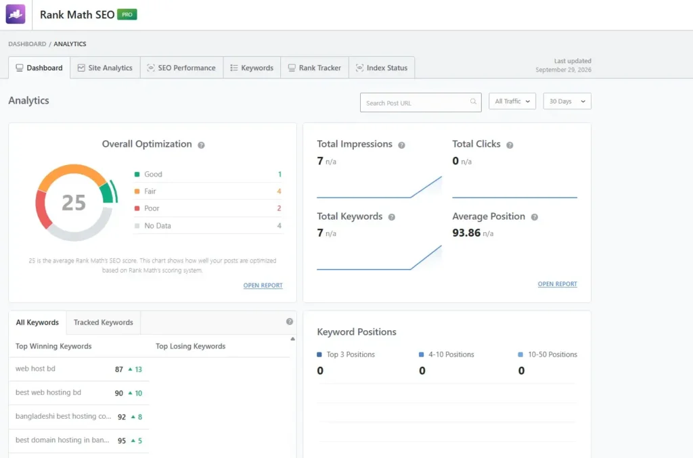Click the eye icon on SEO Performance tab
This screenshot has height=458, width=693.
pyautogui.click(x=151, y=68)
